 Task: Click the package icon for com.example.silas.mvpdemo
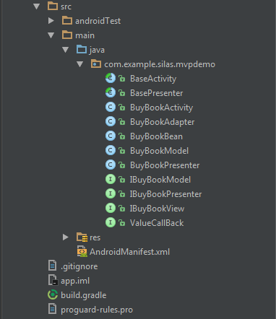[x=96, y=64]
